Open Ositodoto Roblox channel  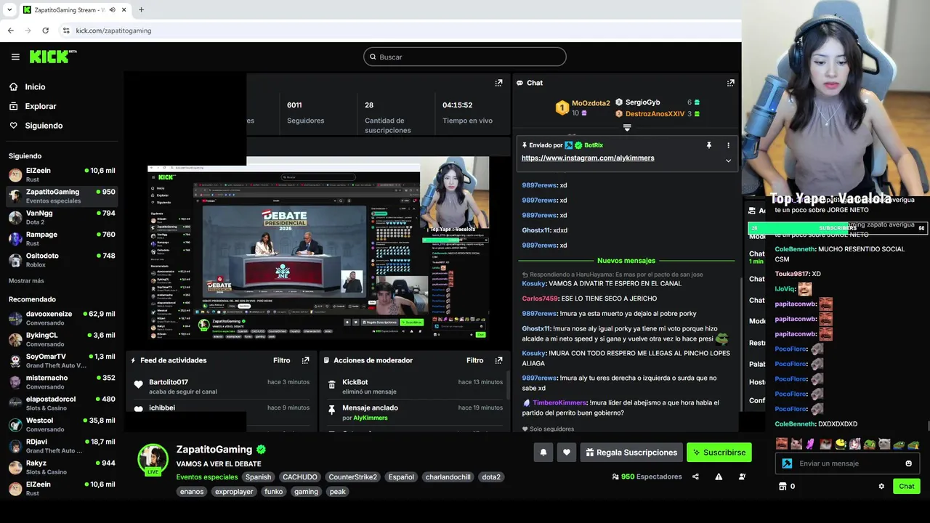pyautogui.click(x=62, y=259)
